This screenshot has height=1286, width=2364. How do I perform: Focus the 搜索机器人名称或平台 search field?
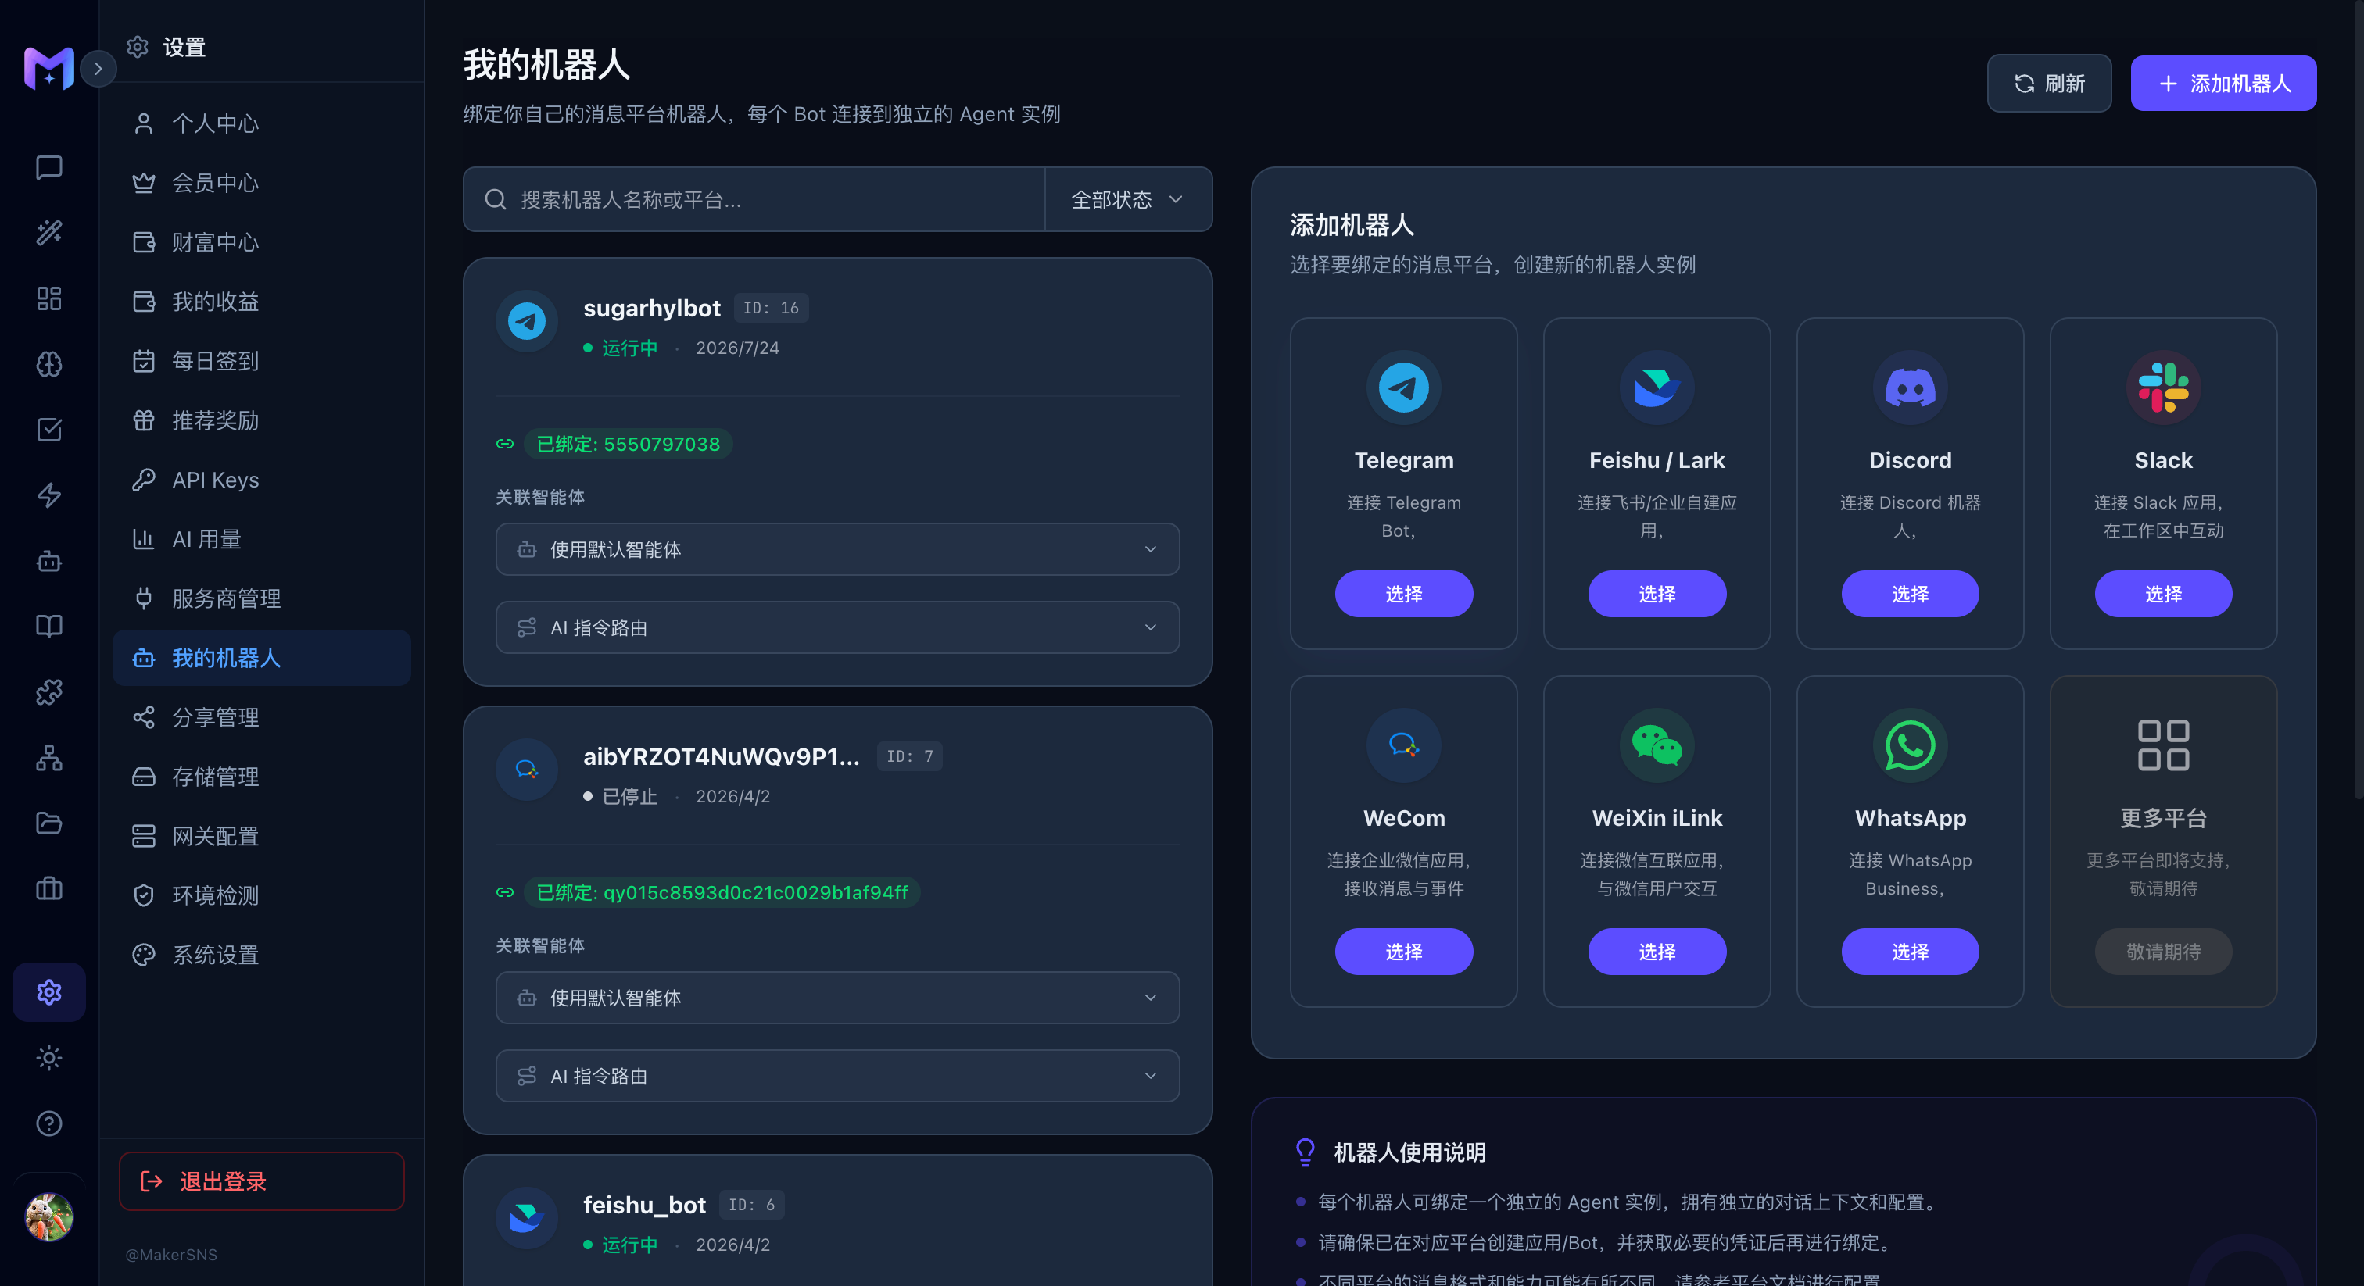[754, 199]
